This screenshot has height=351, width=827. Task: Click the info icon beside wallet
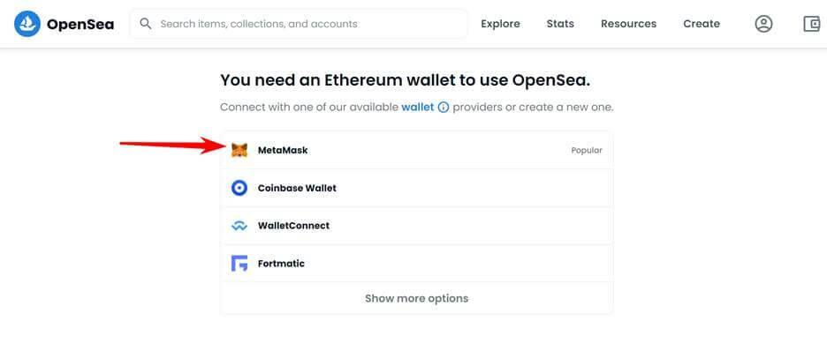[x=444, y=108]
